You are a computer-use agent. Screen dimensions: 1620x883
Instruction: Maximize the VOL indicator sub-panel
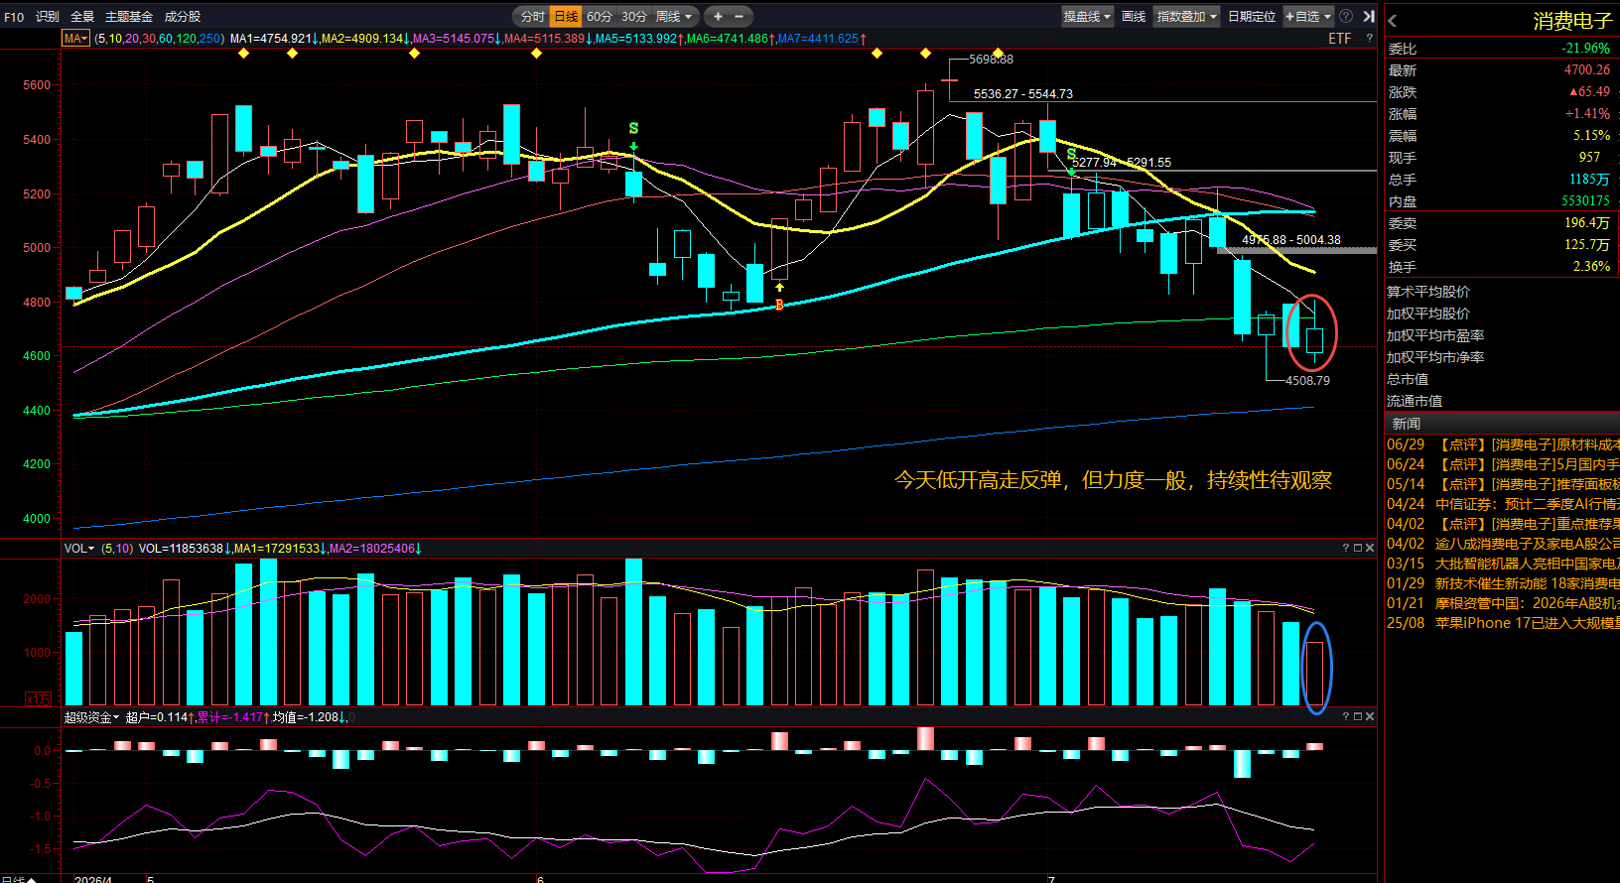pos(1358,548)
